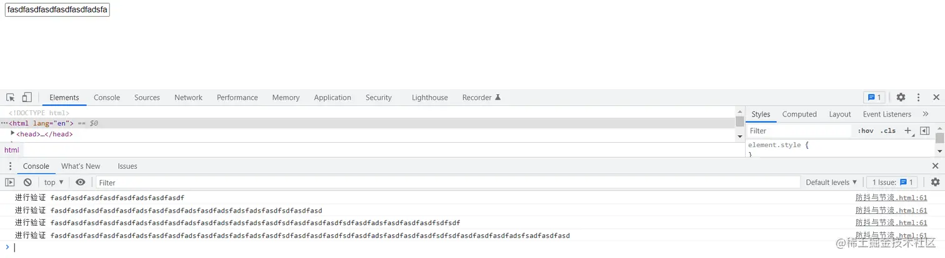Switch to the Elements tab
Image resolution: width=945 pixels, height=258 pixels.
(64, 97)
